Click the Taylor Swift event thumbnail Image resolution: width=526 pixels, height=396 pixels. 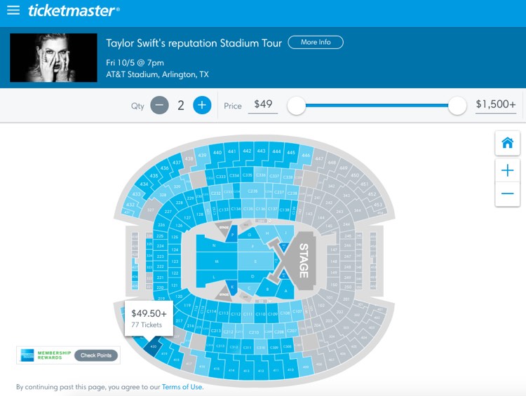pos(54,57)
